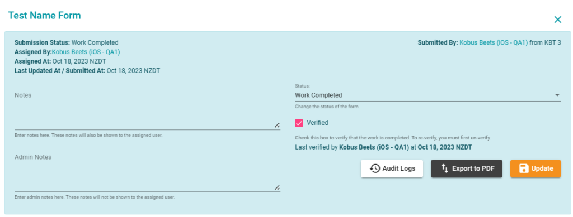Screen dimensions: 573x217
Task: Click the Notes field resize grip icon
Action: 278,125
